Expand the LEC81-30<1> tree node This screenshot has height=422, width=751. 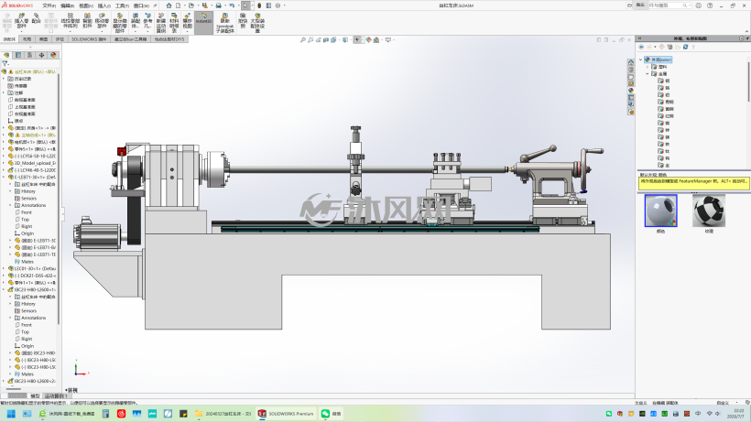click(x=4, y=268)
